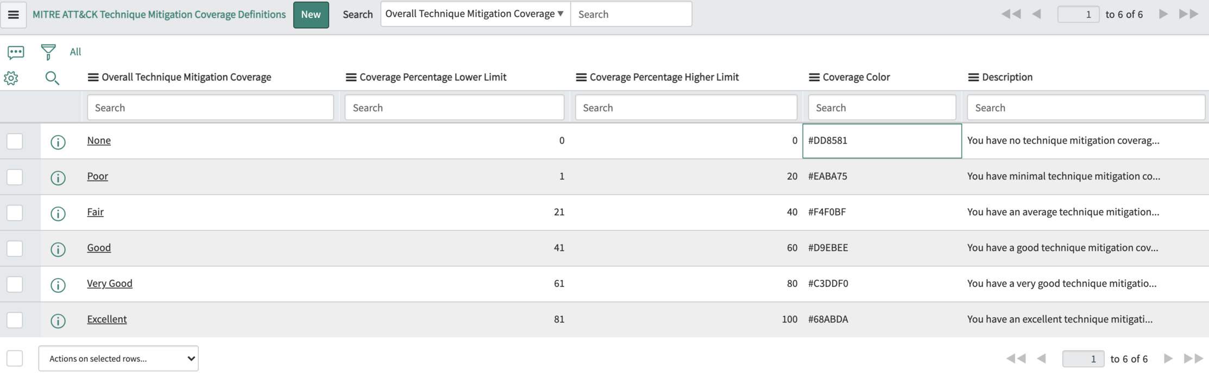Open the list context hamburger menu
Image resolution: width=1209 pixels, height=373 pixels.
(14, 15)
